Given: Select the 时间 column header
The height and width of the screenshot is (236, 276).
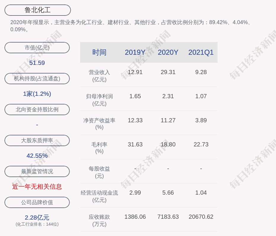Looking at the screenshot, I should 99,52.
